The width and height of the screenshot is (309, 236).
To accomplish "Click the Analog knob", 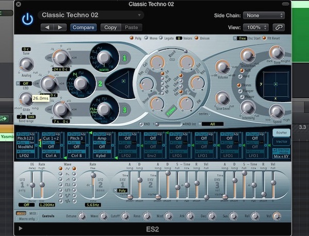I will coord(26,64).
